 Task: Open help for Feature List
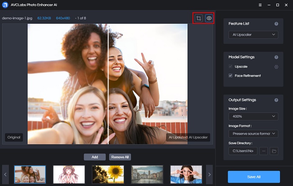(276, 24)
